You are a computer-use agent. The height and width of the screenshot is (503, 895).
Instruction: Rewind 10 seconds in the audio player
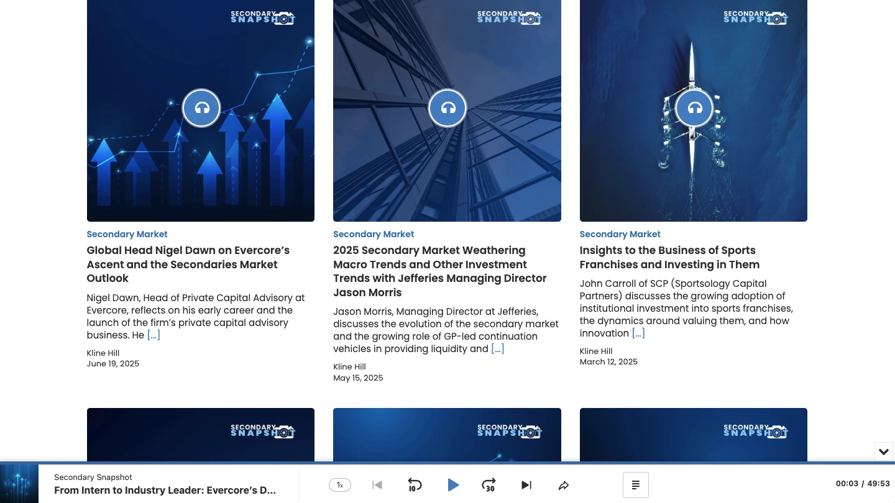pyautogui.click(x=415, y=485)
